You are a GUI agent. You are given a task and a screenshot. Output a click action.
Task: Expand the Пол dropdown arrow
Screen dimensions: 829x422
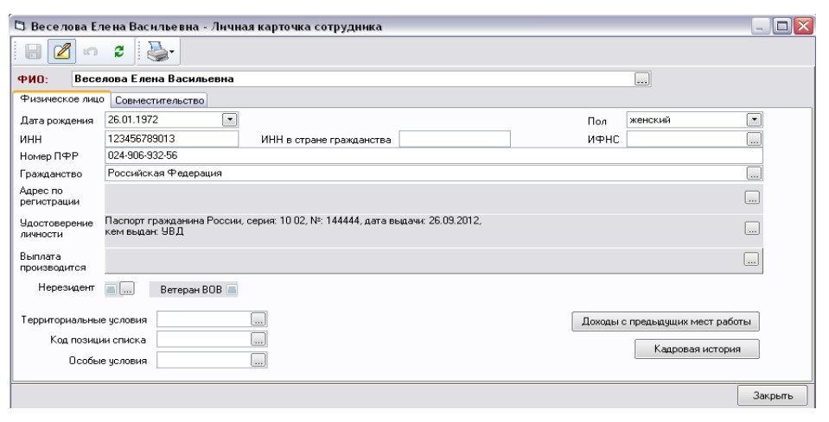click(754, 120)
